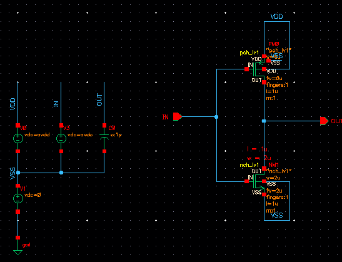This screenshot has height=262, width=342.
Task: Click the orange "pch_lv1" model text
Action: pyautogui.click(x=279, y=51)
